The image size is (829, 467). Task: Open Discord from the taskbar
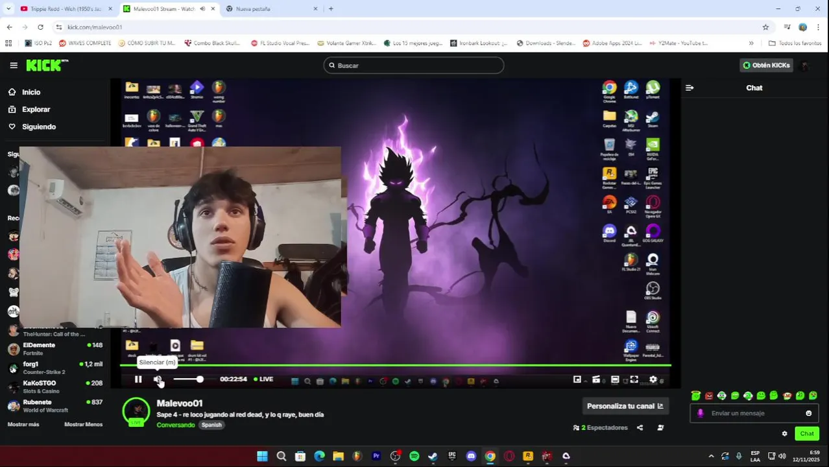point(471,457)
